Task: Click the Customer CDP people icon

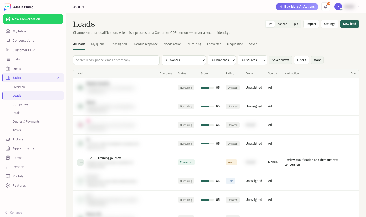Action: 8,50
